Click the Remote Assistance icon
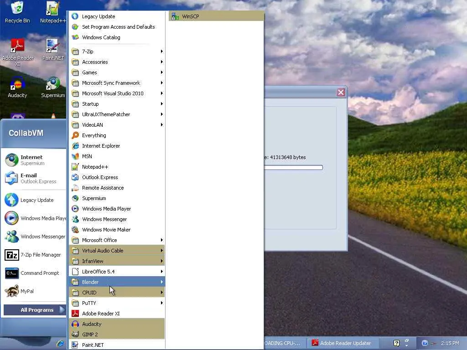 75,188
